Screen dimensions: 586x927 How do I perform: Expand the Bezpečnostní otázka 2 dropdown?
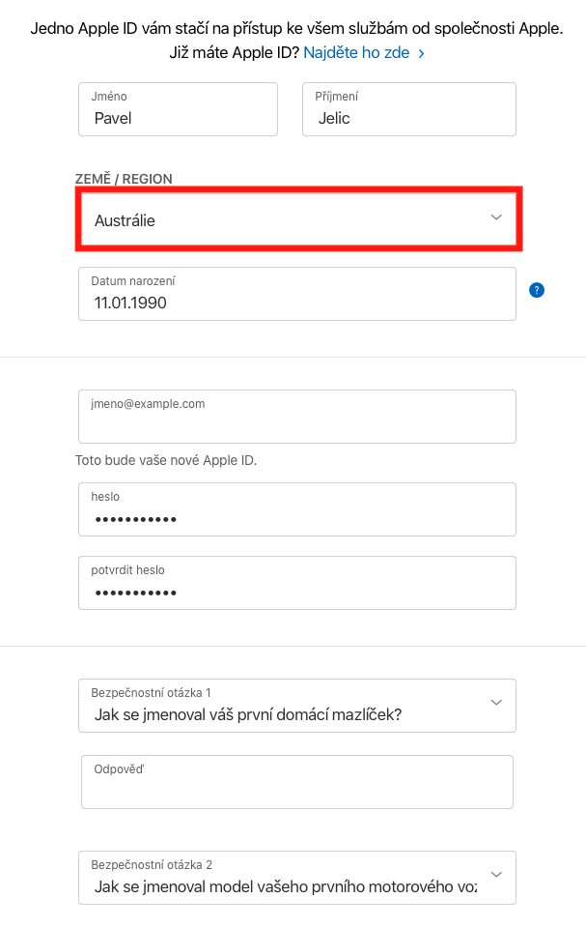point(296,878)
